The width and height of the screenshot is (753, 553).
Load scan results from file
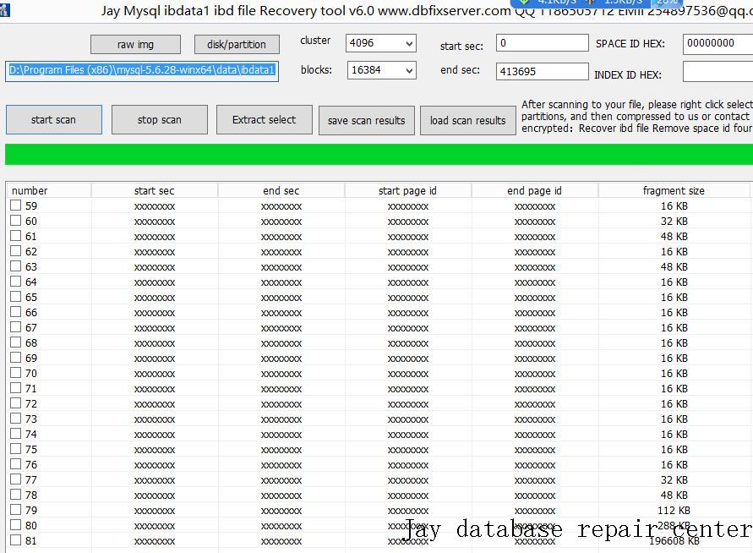tap(467, 121)
